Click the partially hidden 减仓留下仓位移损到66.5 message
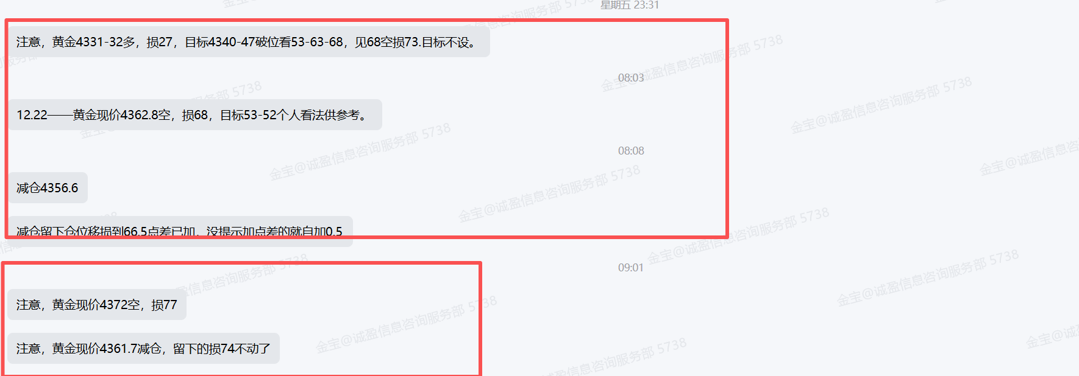 (x=180, y=231)
